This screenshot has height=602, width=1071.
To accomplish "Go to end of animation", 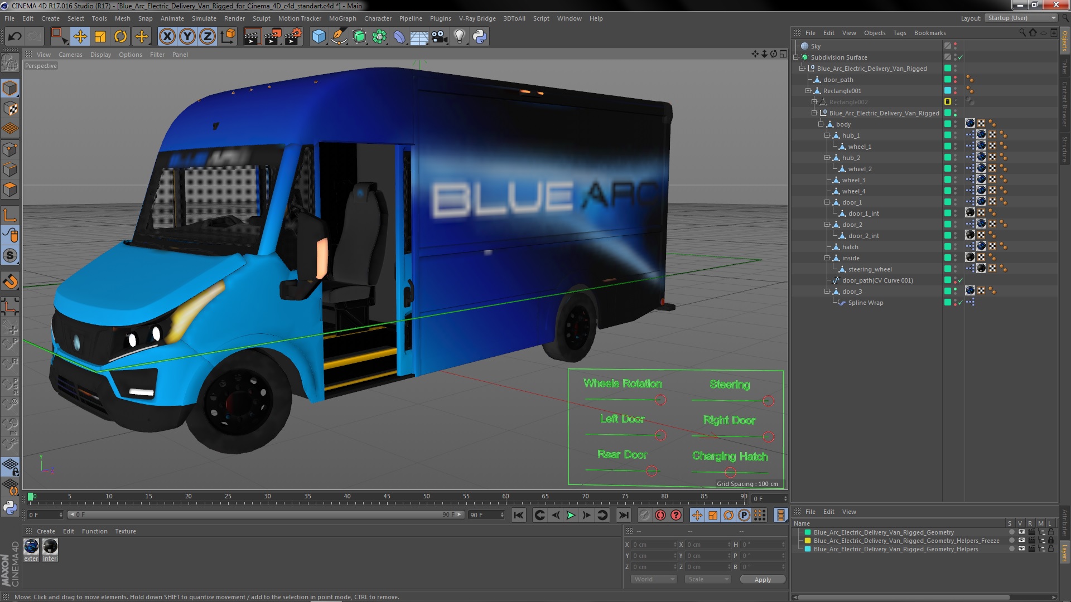I will click(624, 515).
